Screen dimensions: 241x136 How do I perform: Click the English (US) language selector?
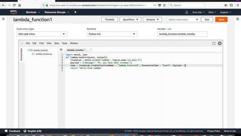click(35, 131)
